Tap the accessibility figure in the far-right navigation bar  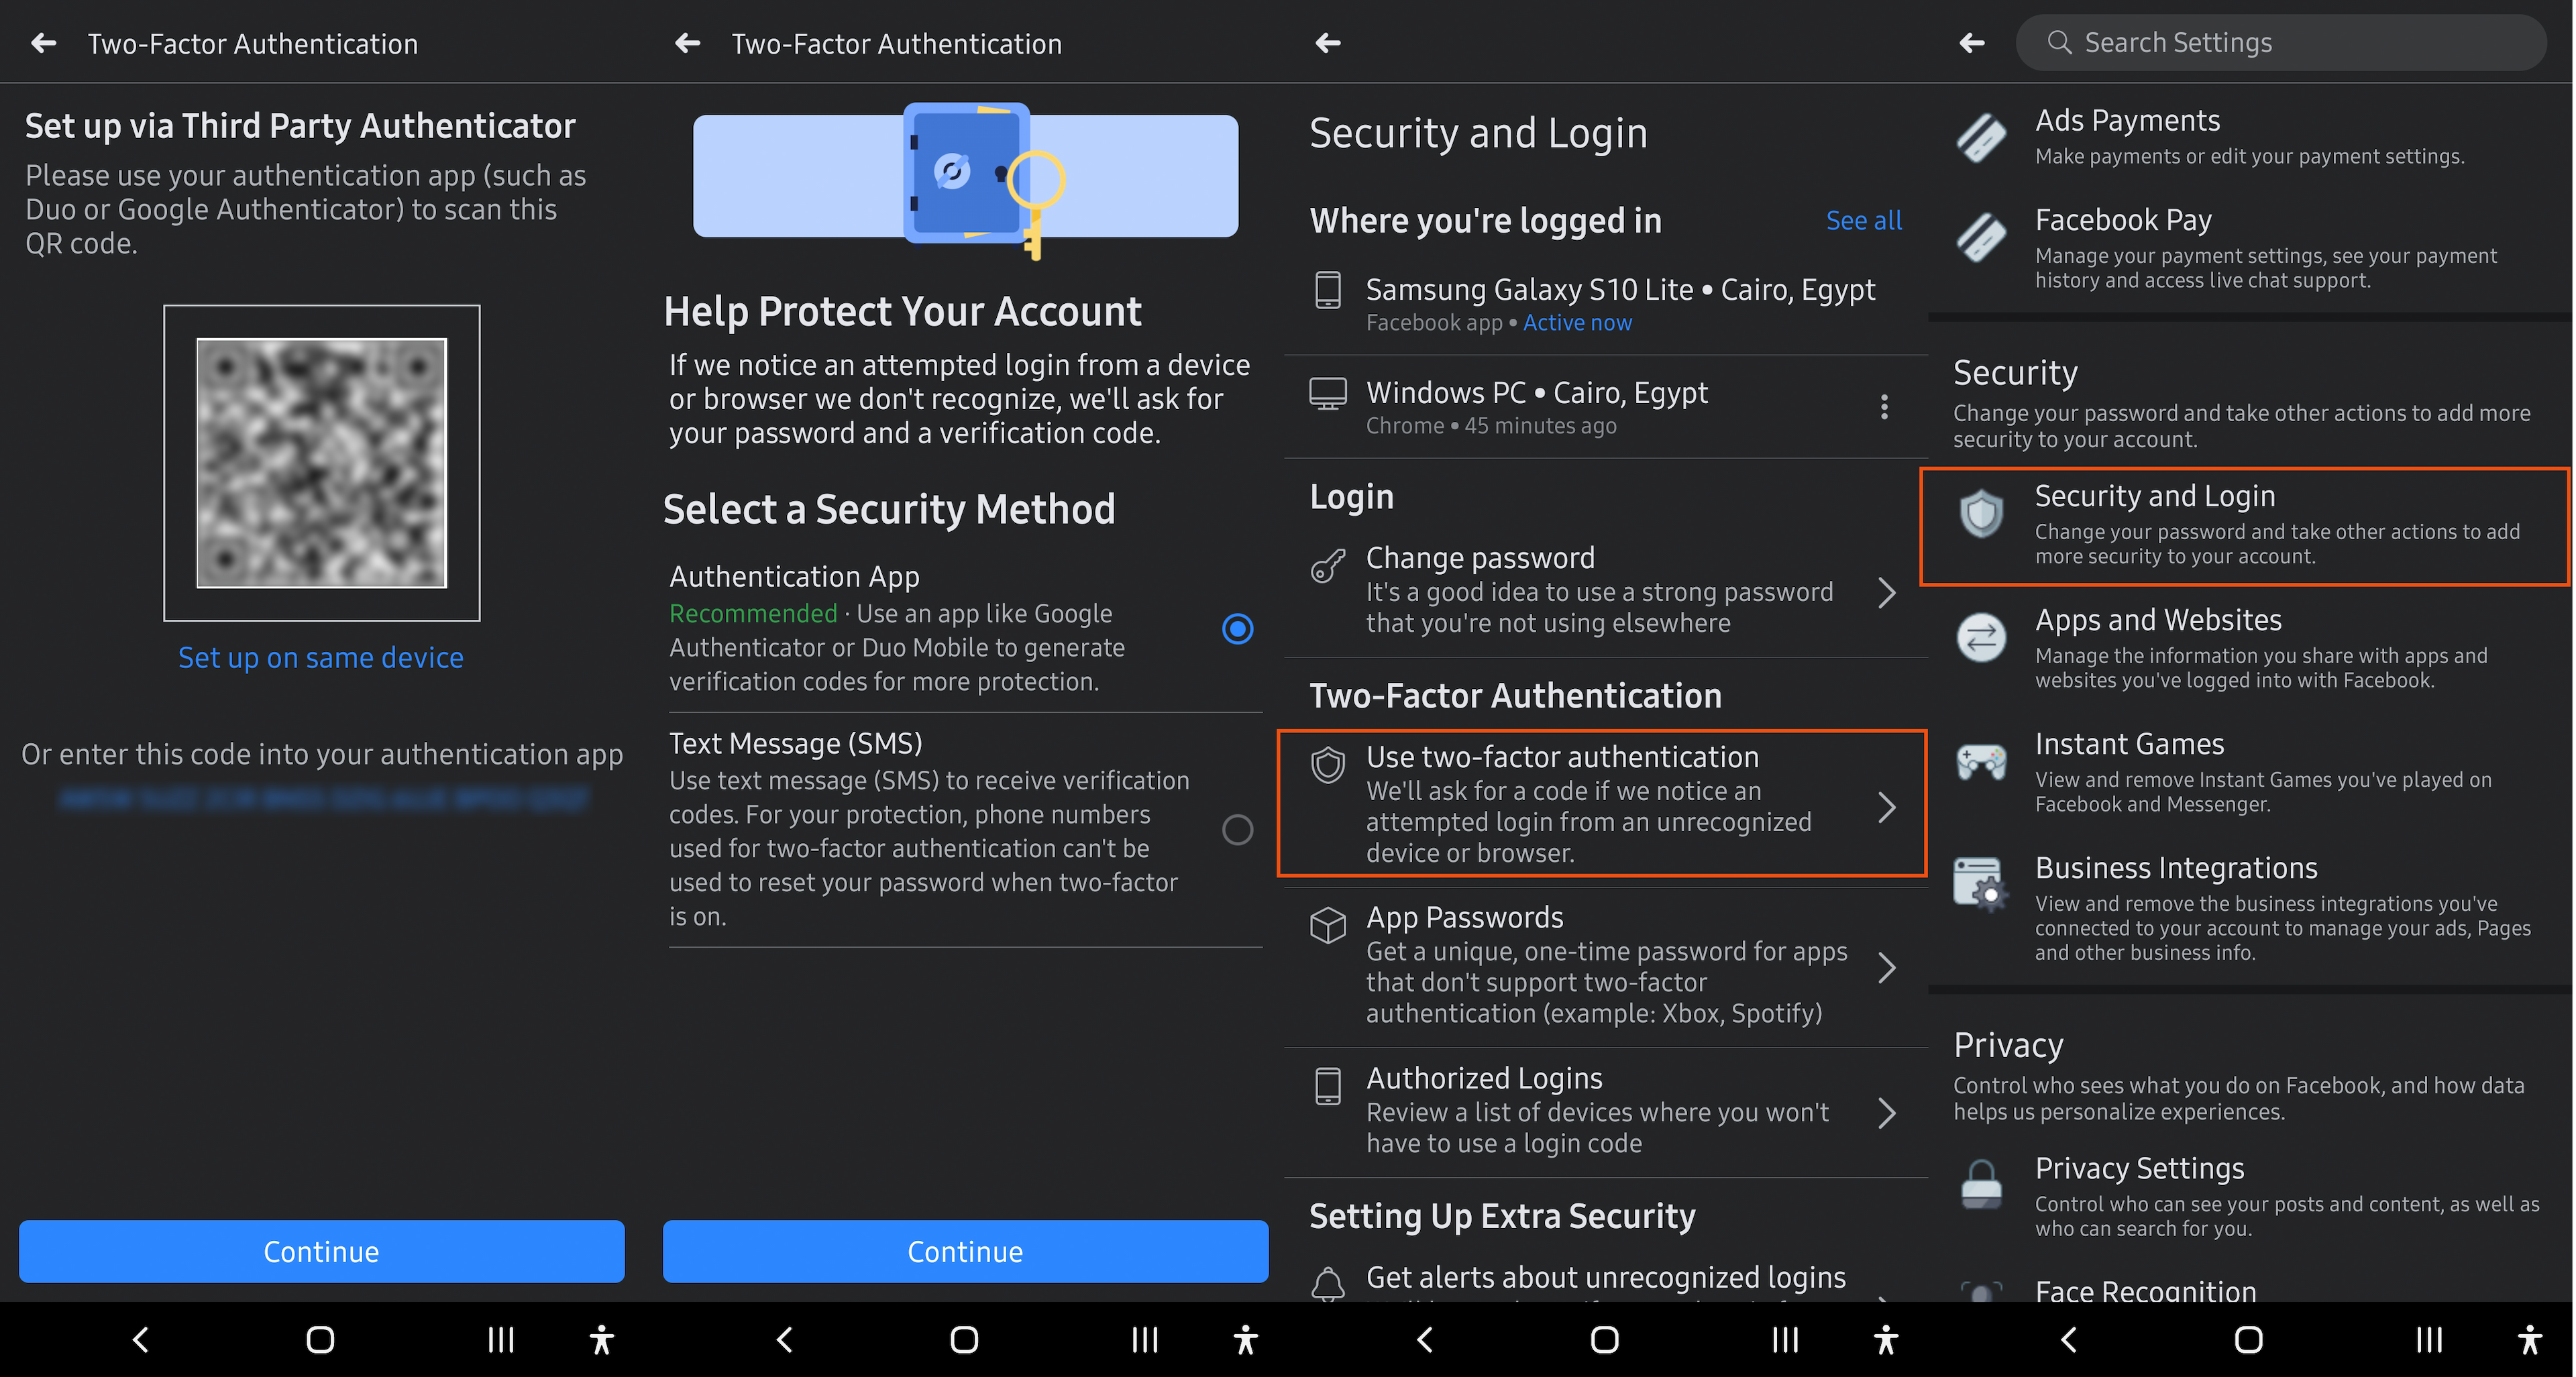coord(2529,1340)
